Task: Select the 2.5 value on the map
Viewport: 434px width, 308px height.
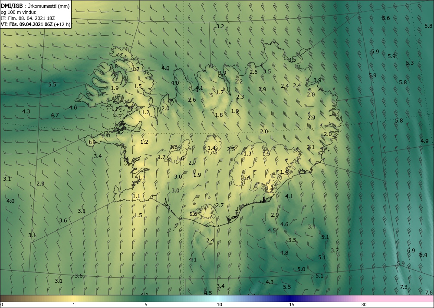Action: point(231,149)
